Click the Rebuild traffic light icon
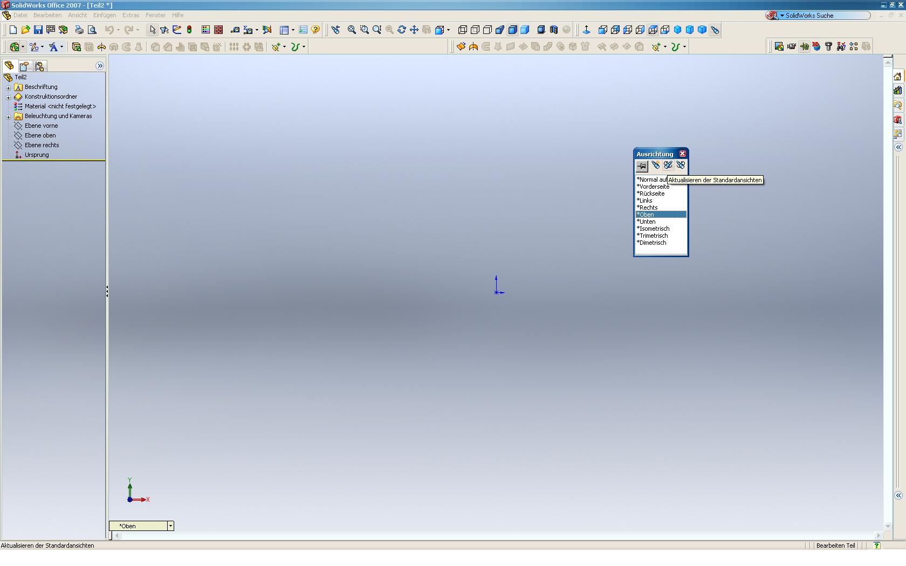 (x=189, y=30)
